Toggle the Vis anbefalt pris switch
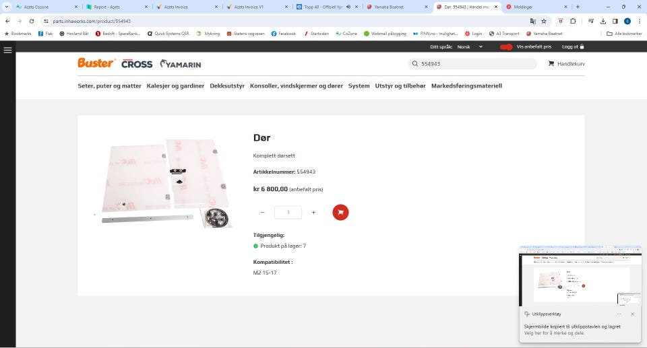The width and height of the screenshot is (647, 348). tap(506, 46)
